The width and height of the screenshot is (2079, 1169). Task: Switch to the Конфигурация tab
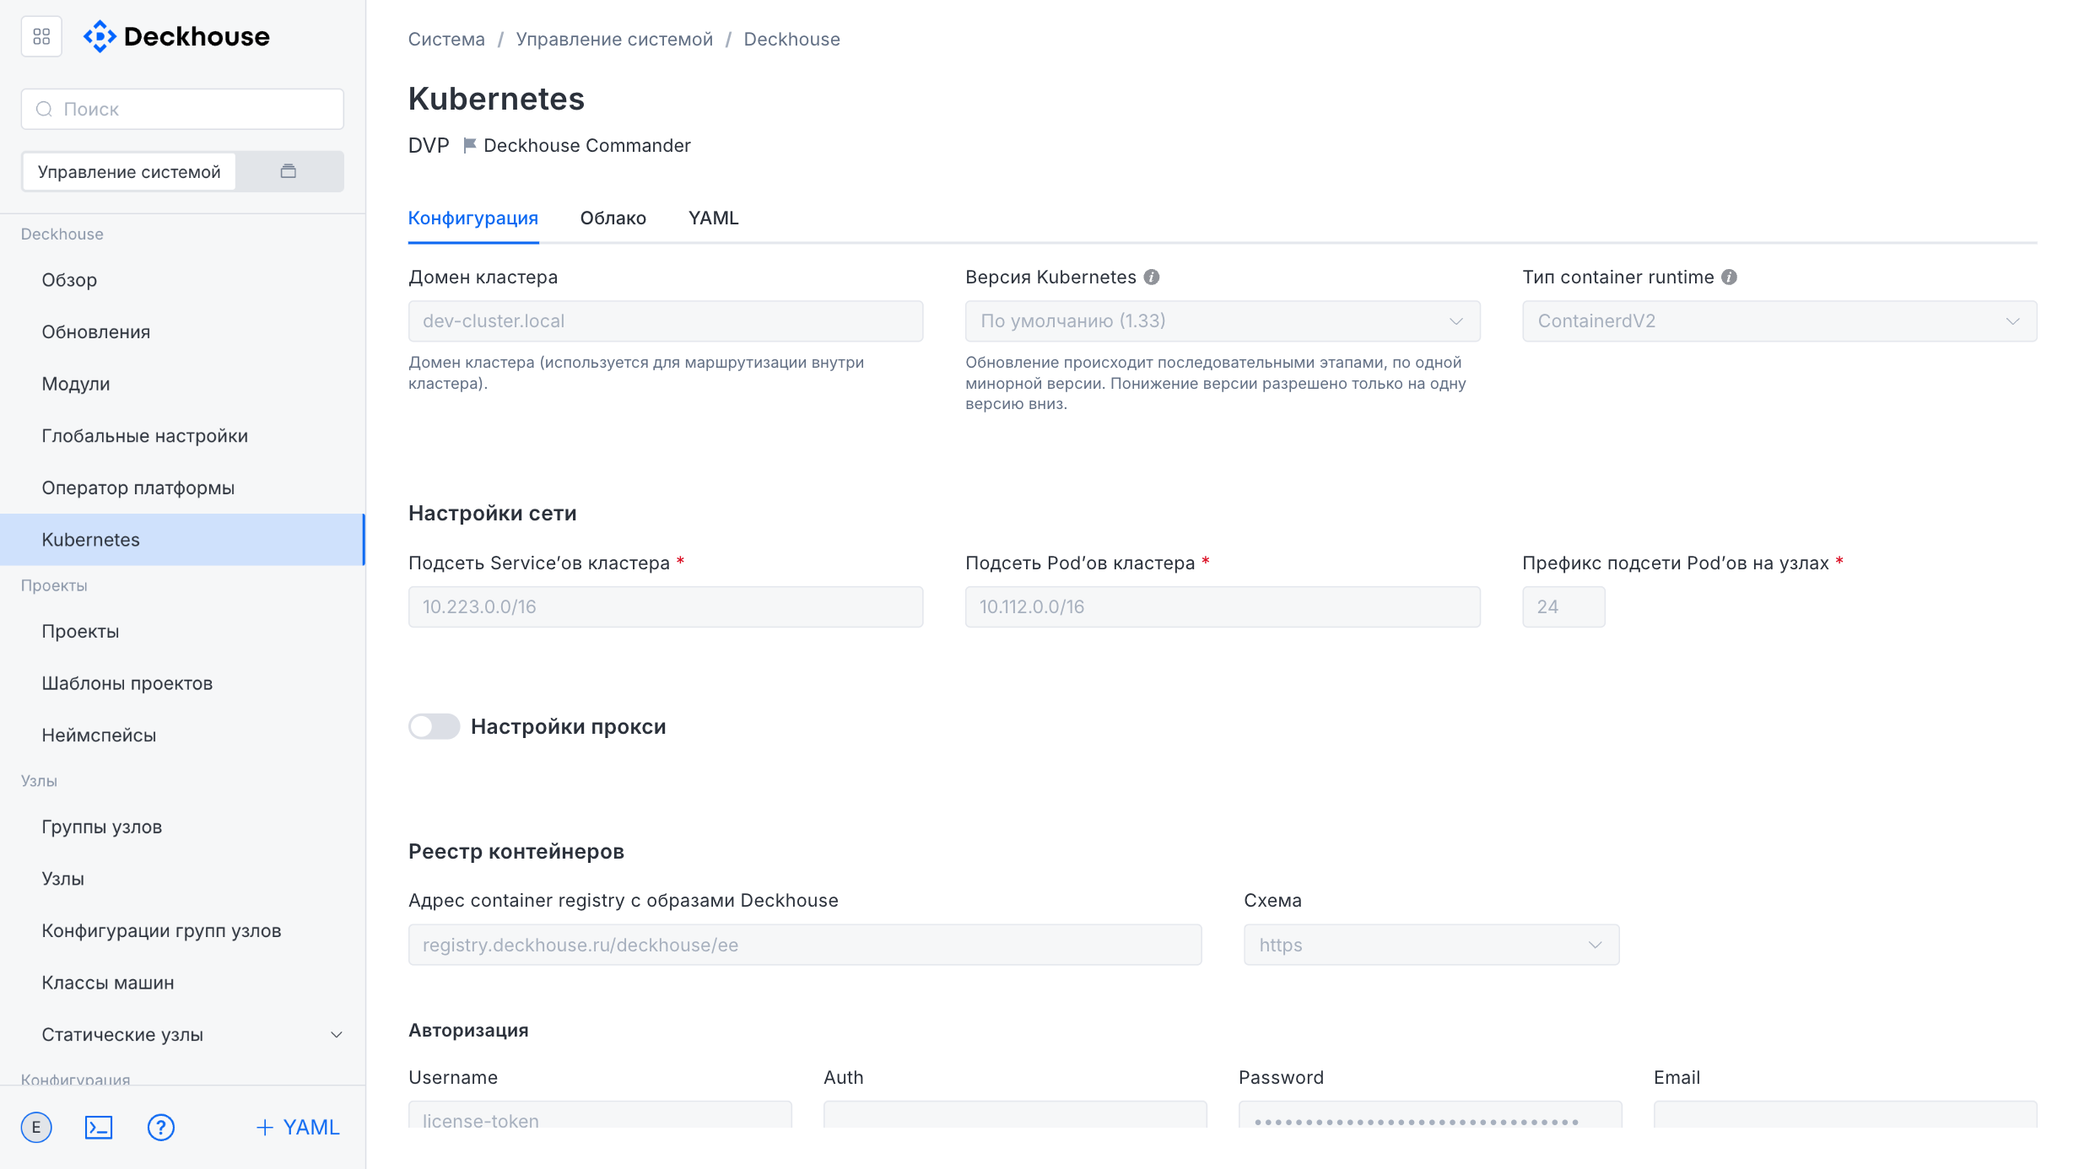472,218
